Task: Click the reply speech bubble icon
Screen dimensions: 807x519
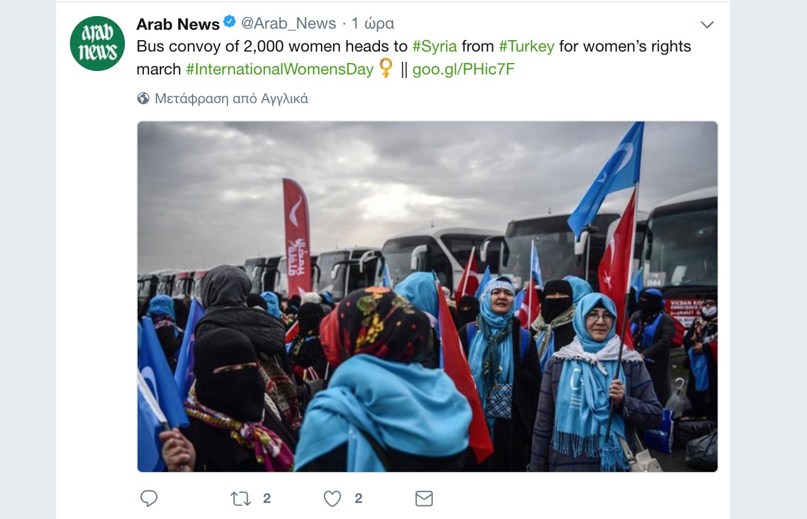Action: pyautogui.click(x=149, y=498)
